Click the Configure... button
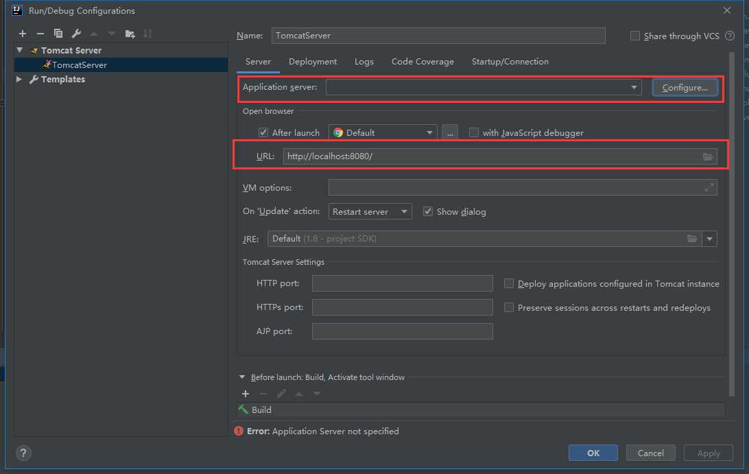Image resolution: width=749 pixels, height=474 pixels. (685, 87)
